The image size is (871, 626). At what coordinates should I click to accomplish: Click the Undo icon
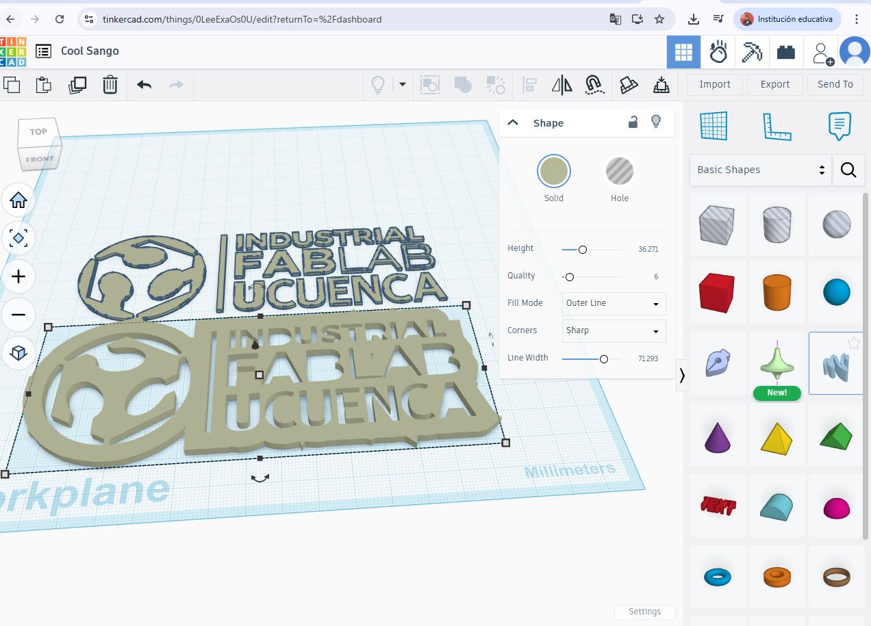click(x=144, y=84)
